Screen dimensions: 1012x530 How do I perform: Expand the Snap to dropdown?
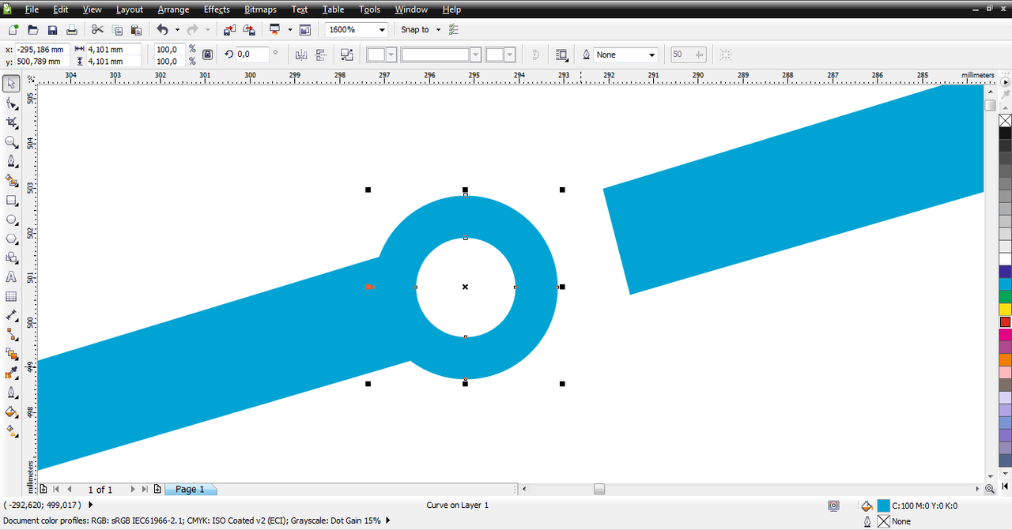pos(420,30)
